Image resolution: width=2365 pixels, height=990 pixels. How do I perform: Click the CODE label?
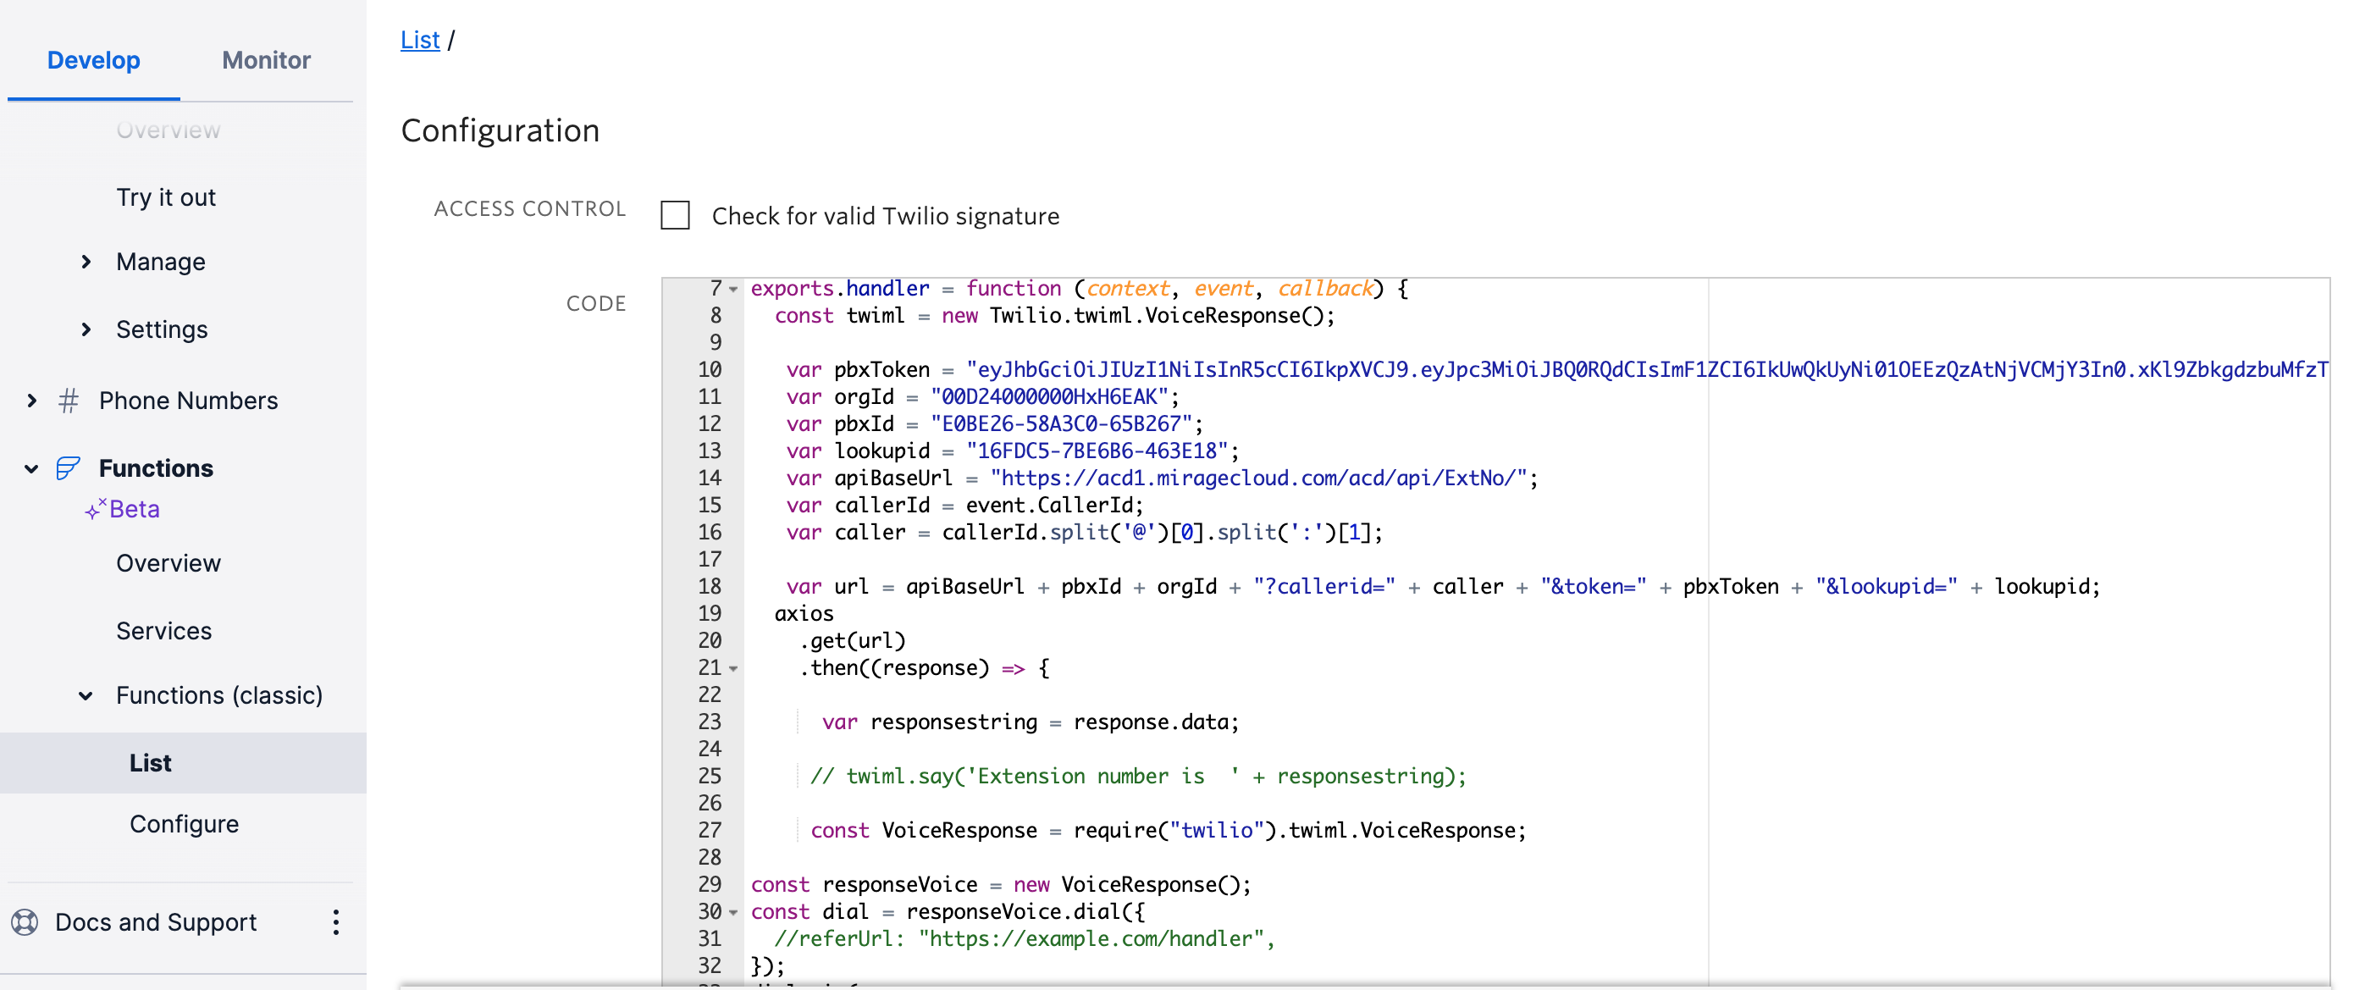coord(596,303)
